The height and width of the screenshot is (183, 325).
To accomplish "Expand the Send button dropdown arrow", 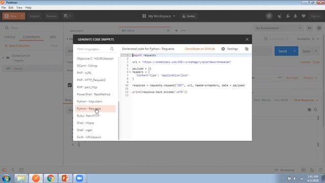I will [295, 51].
